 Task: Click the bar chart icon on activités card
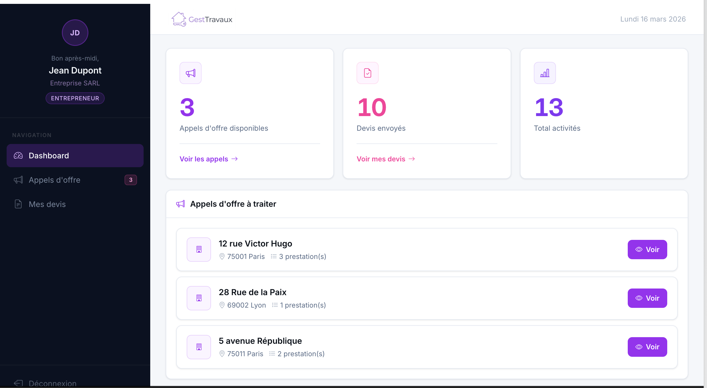click(545, 73)
